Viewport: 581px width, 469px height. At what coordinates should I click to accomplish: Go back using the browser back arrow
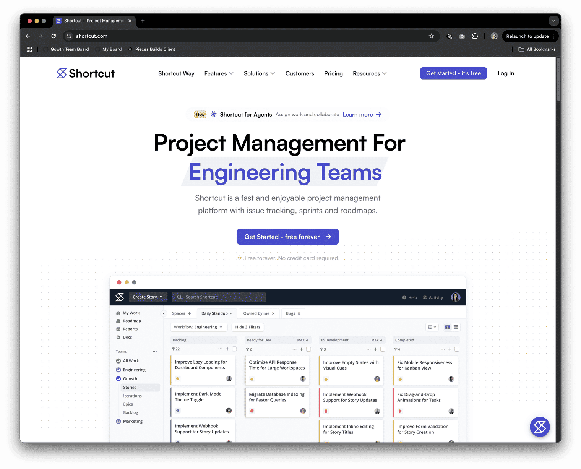coord(28,36)
